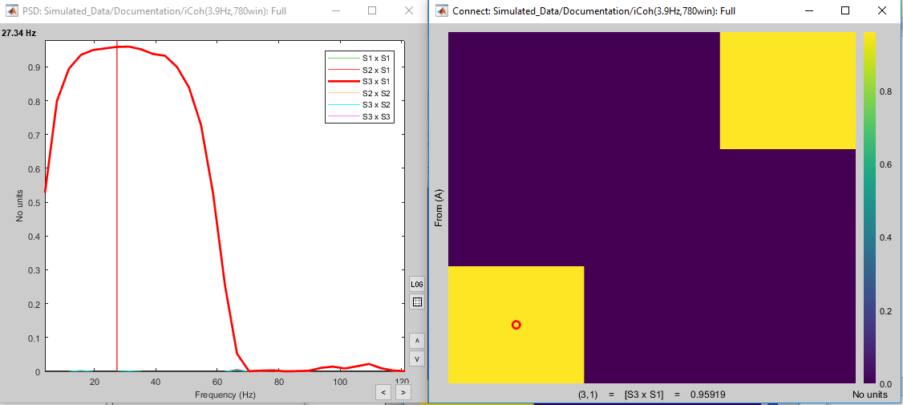Click MATLAB icon in PSD window title
The height and width of the screenshot is (405, 903).
[11, 11]
